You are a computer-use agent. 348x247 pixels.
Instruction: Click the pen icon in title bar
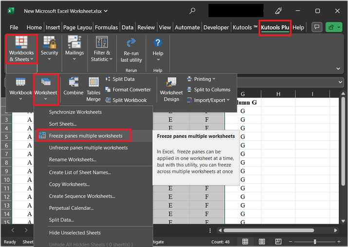click(x=278, y=11)
